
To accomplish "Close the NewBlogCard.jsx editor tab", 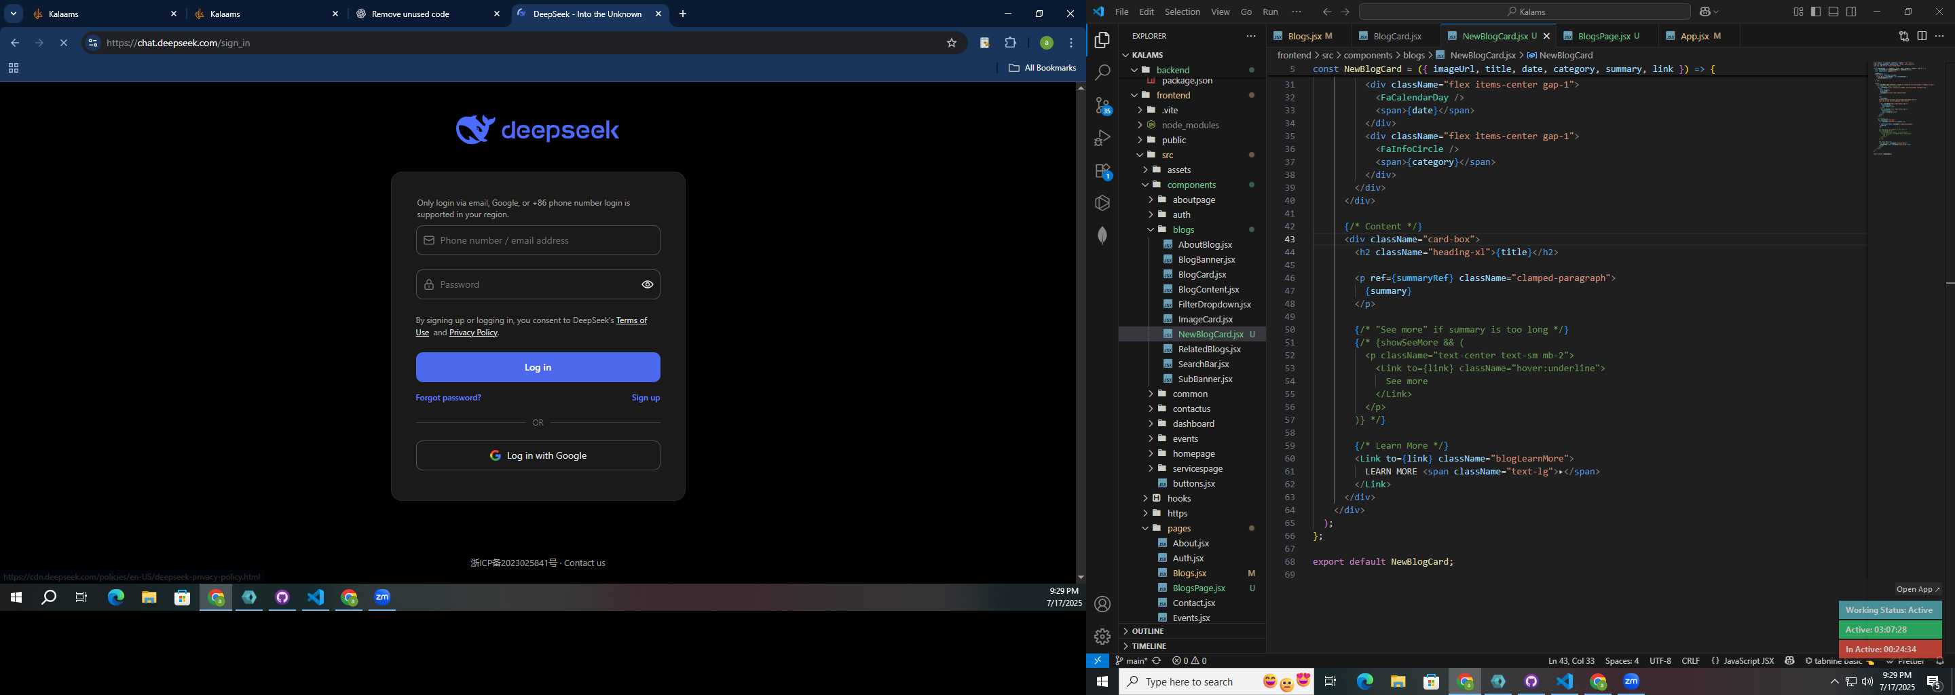I will 1546,37.
